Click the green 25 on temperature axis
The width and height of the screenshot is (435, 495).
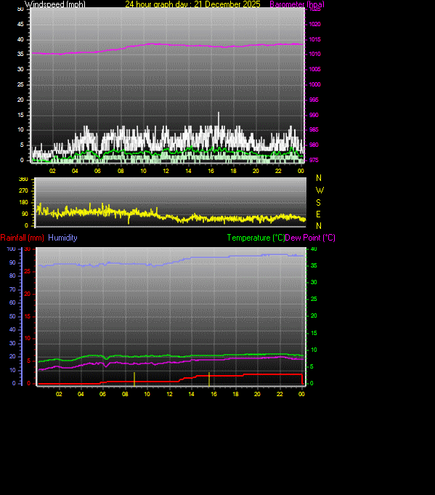314,299
